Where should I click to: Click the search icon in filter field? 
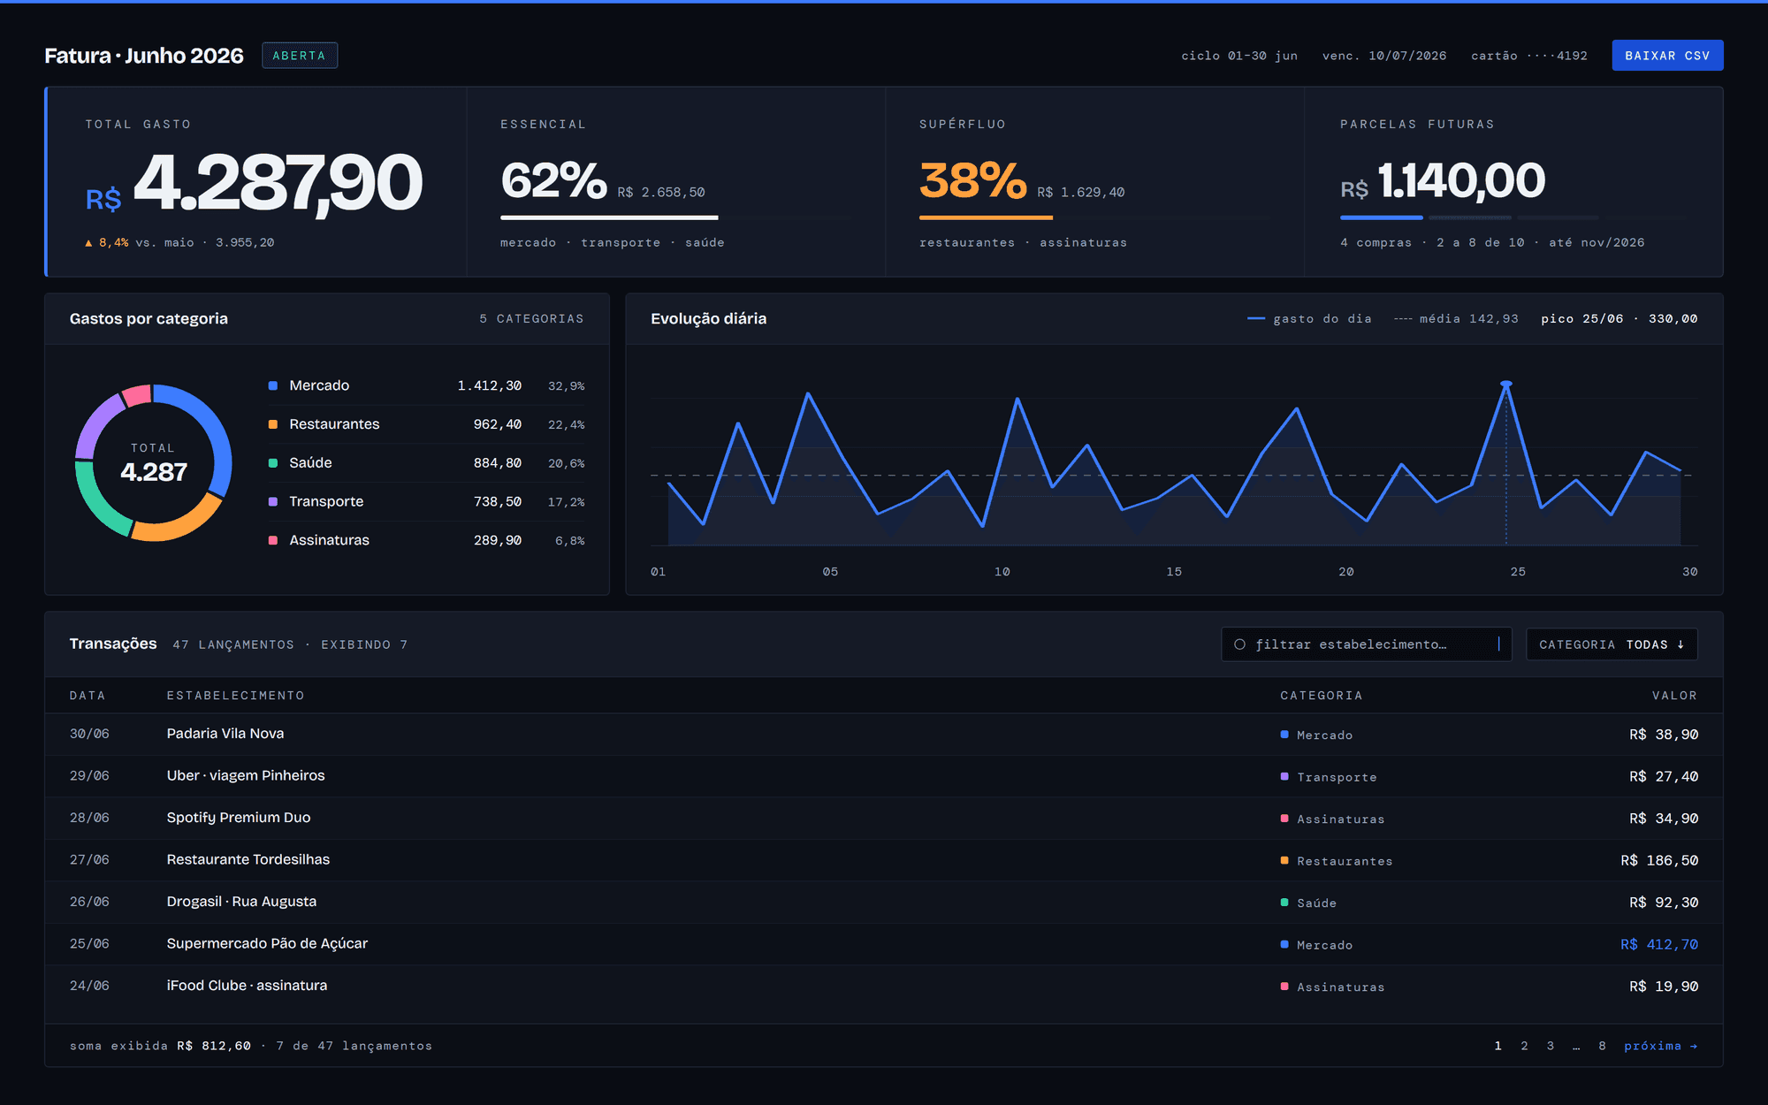point(1239,644)
